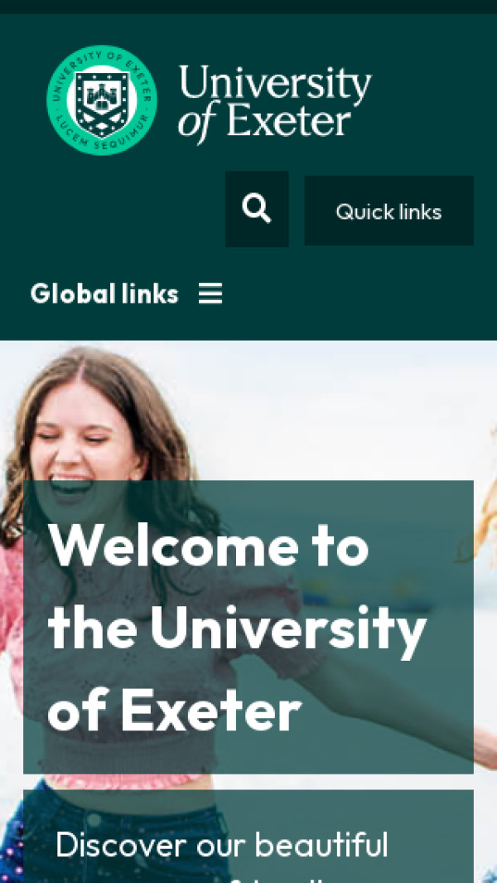Click the 'of Exeter' wordmark in the header
This screenshot has height=883, width=497.
[264, 123]
